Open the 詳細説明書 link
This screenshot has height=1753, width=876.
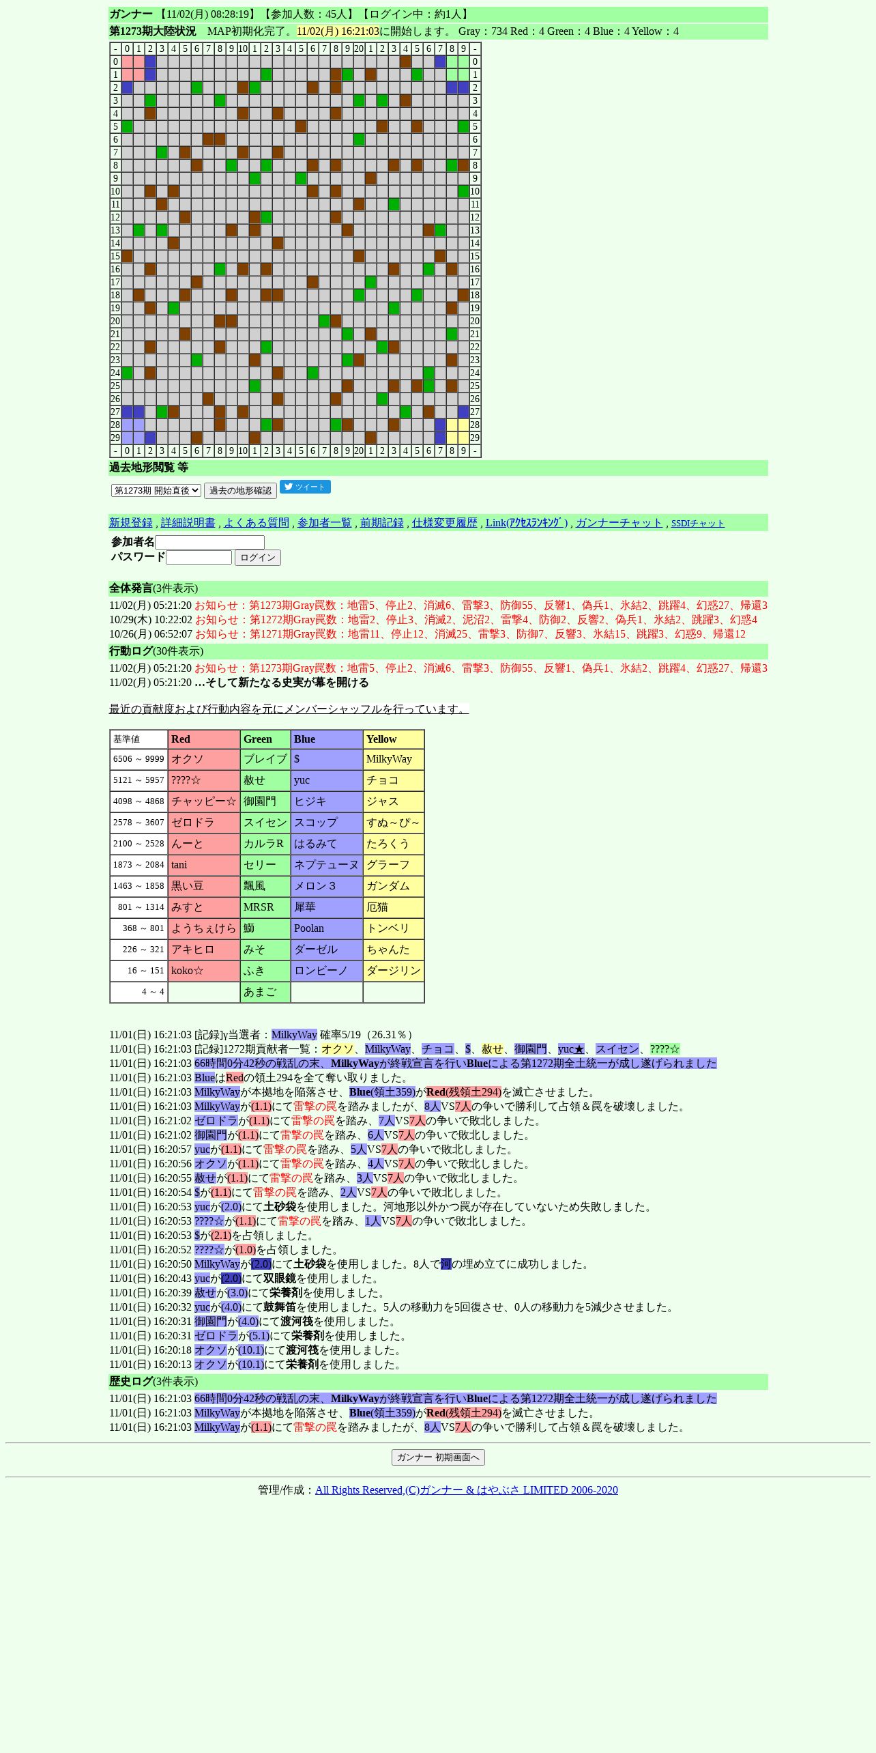point(188,523)
